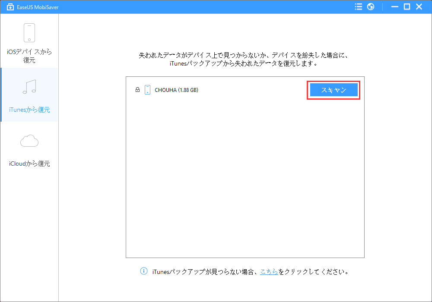The width and height of the screenshot is (432, 302).
Task: Click the phone icon next to CHOUHA backup
Action: pyautogui.click(x=147, y=90)
